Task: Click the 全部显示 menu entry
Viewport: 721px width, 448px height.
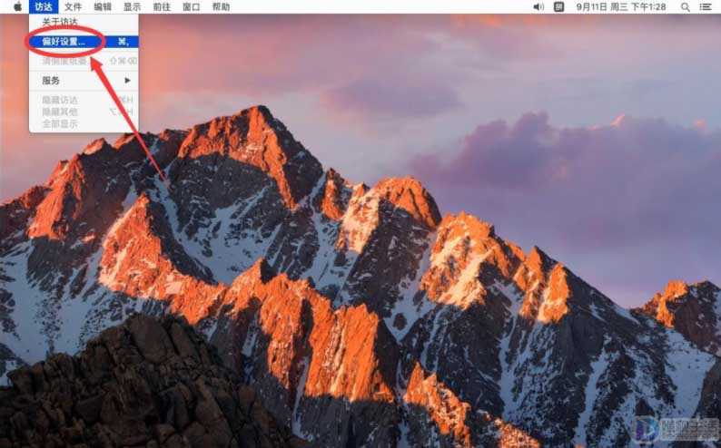Action: (x=84, y=123)
